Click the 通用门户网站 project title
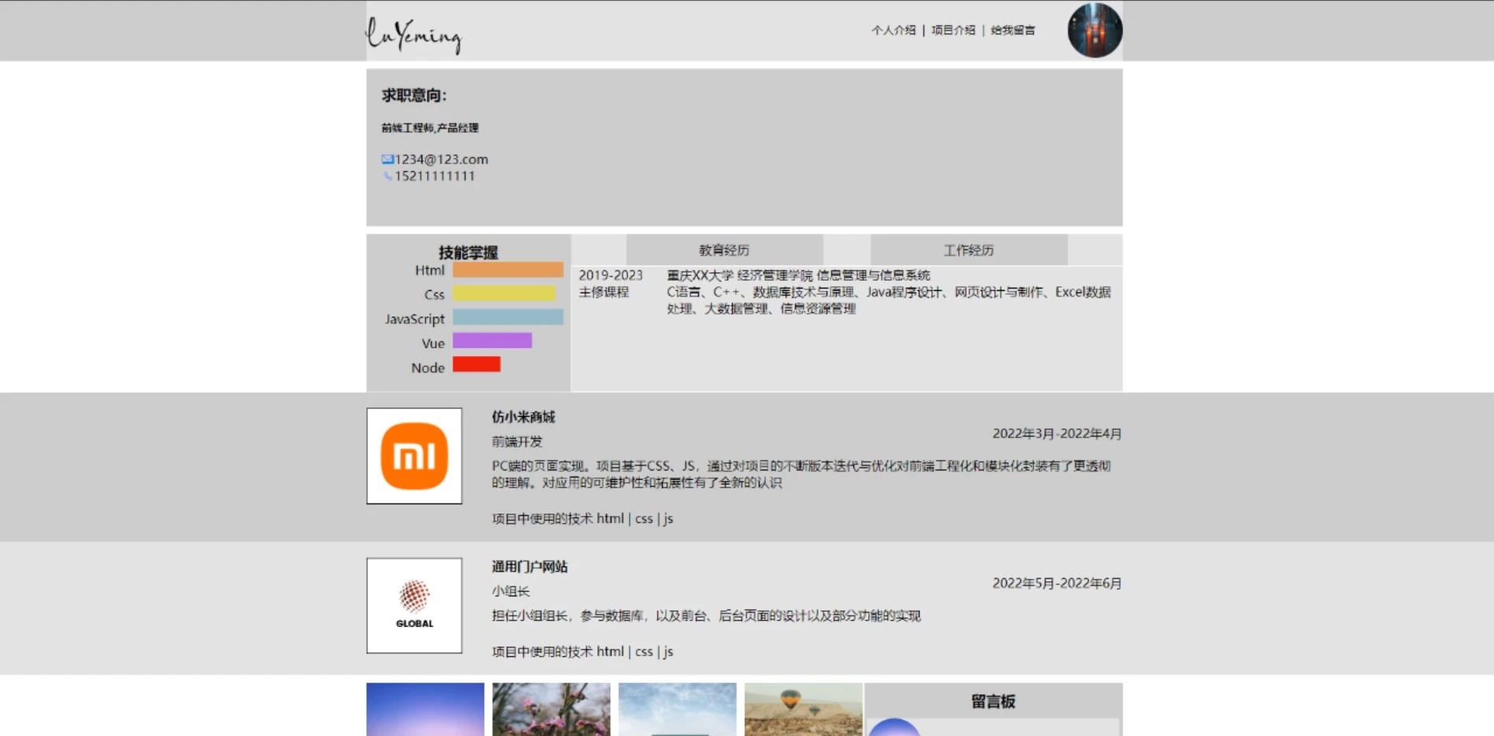1494x736 pixels. (x=530, y=567)
